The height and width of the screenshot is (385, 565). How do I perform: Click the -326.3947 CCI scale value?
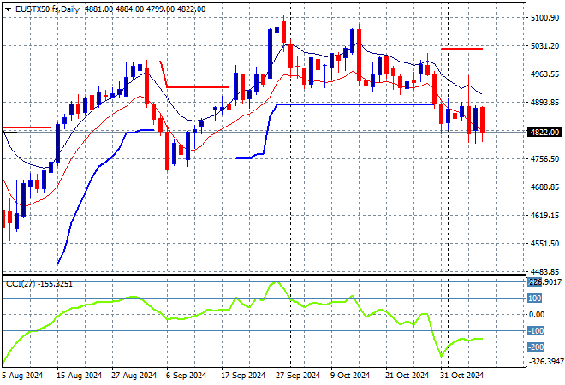544,362
